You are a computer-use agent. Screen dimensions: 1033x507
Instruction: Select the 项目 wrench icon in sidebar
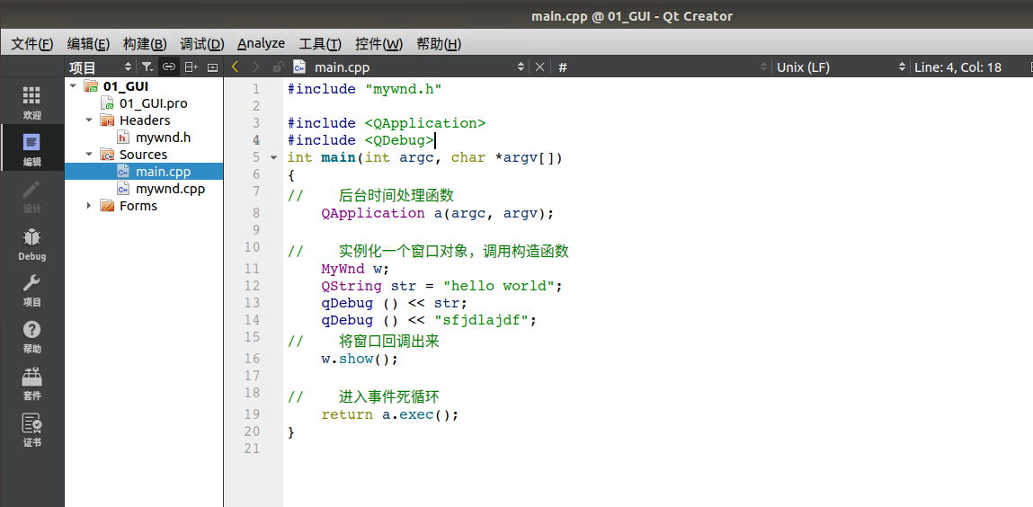click(31, 290)
